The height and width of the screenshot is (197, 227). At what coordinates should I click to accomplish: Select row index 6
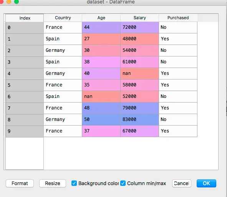click(x=25, y=97)
